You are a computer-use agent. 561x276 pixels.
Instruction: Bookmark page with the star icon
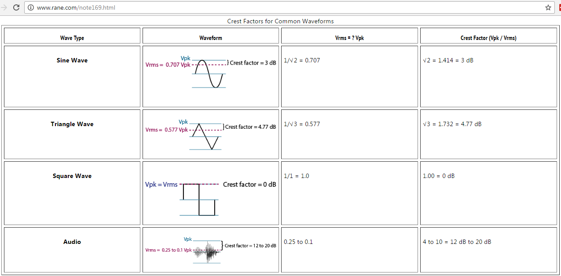[x=548, y=7]
